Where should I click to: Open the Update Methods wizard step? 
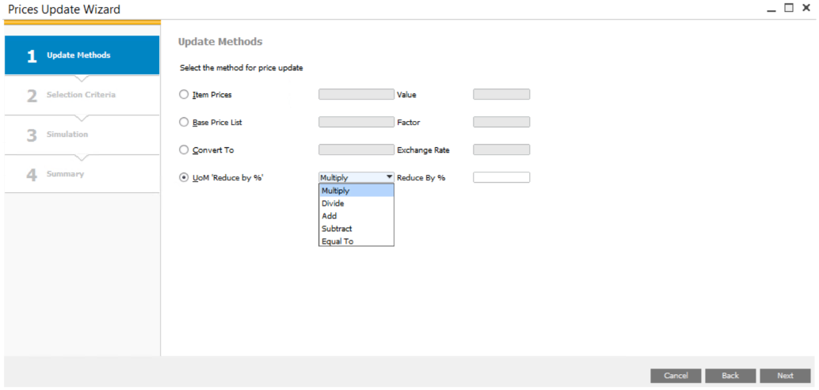pos(82,55)
